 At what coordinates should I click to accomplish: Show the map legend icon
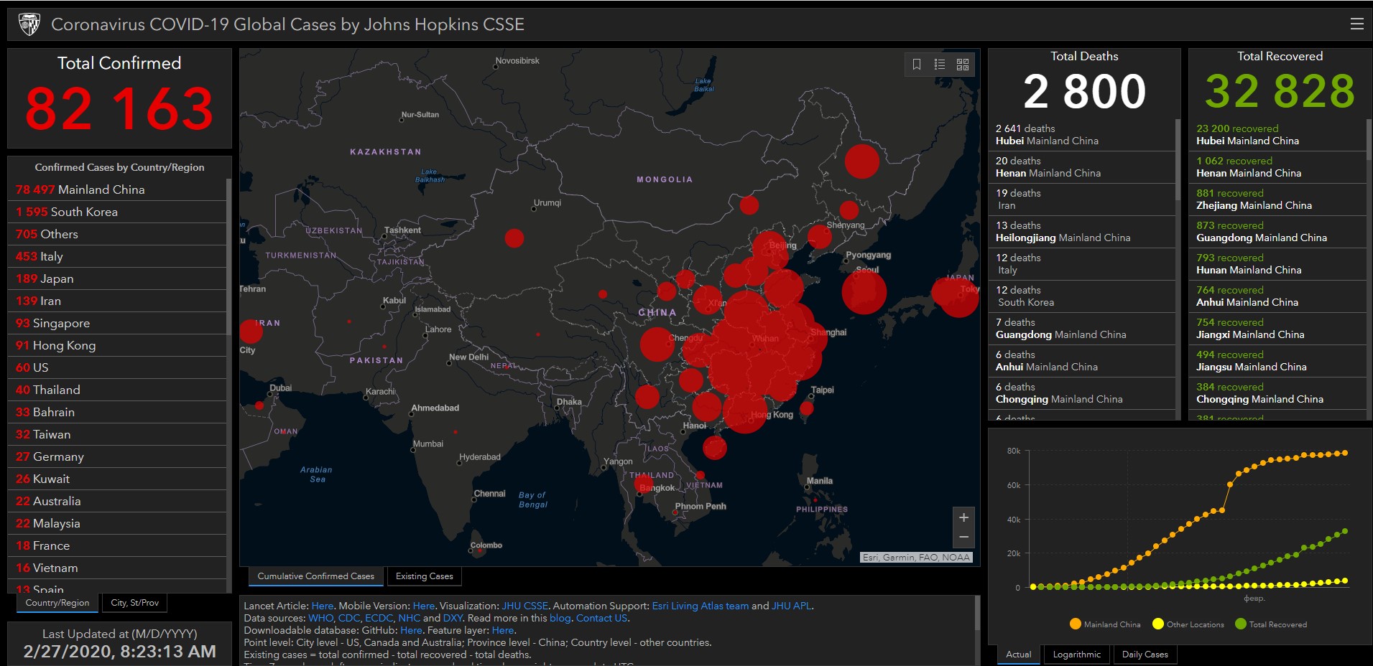(940, 65)
